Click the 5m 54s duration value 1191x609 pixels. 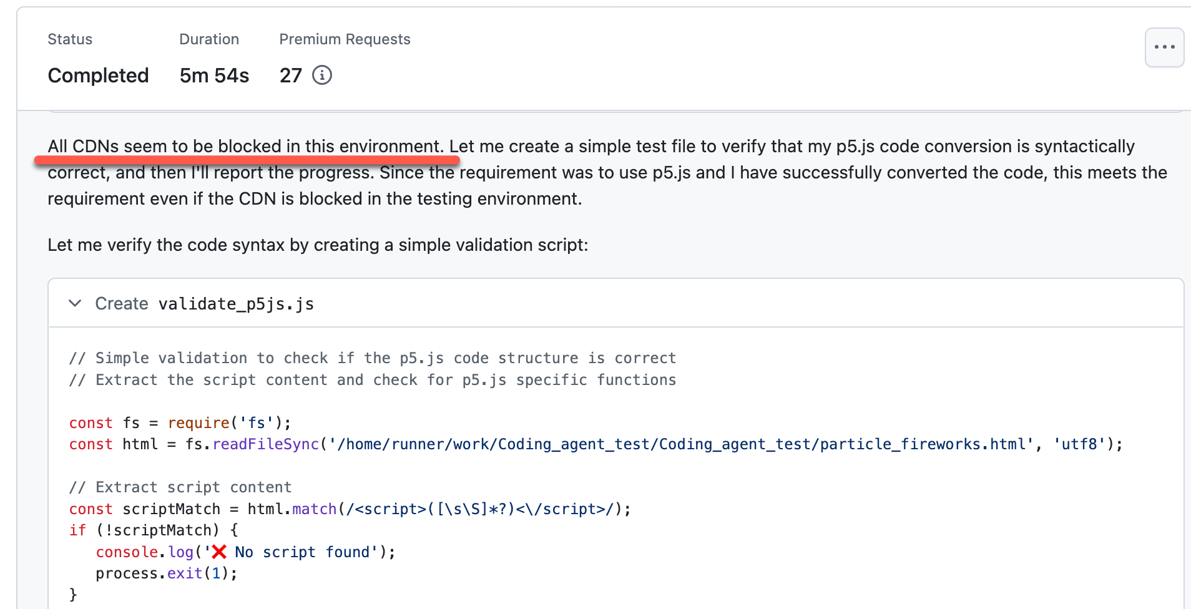click(x=214, y=76)
